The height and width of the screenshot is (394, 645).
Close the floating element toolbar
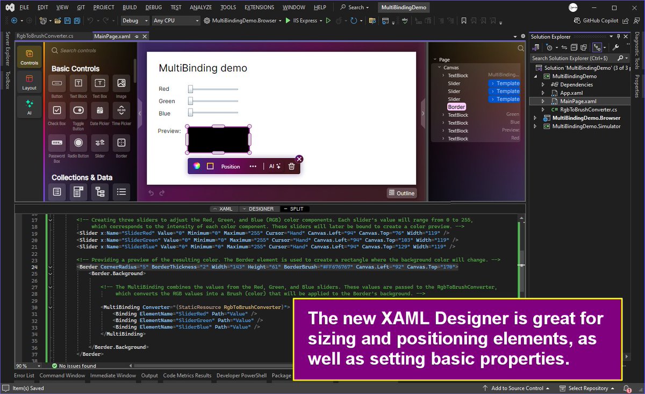click(x=299, y=159)
